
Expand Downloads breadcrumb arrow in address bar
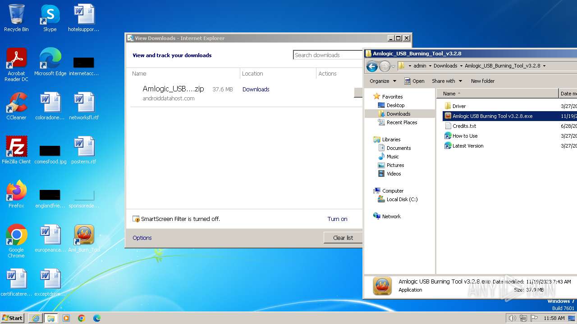(461, 66)
